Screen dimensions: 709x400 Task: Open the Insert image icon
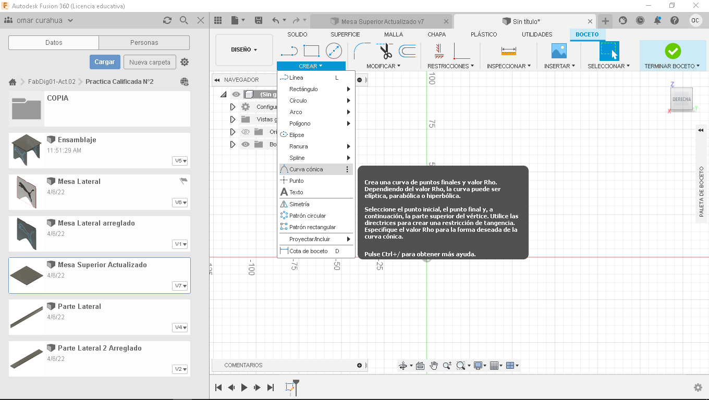tap(559, 51)
